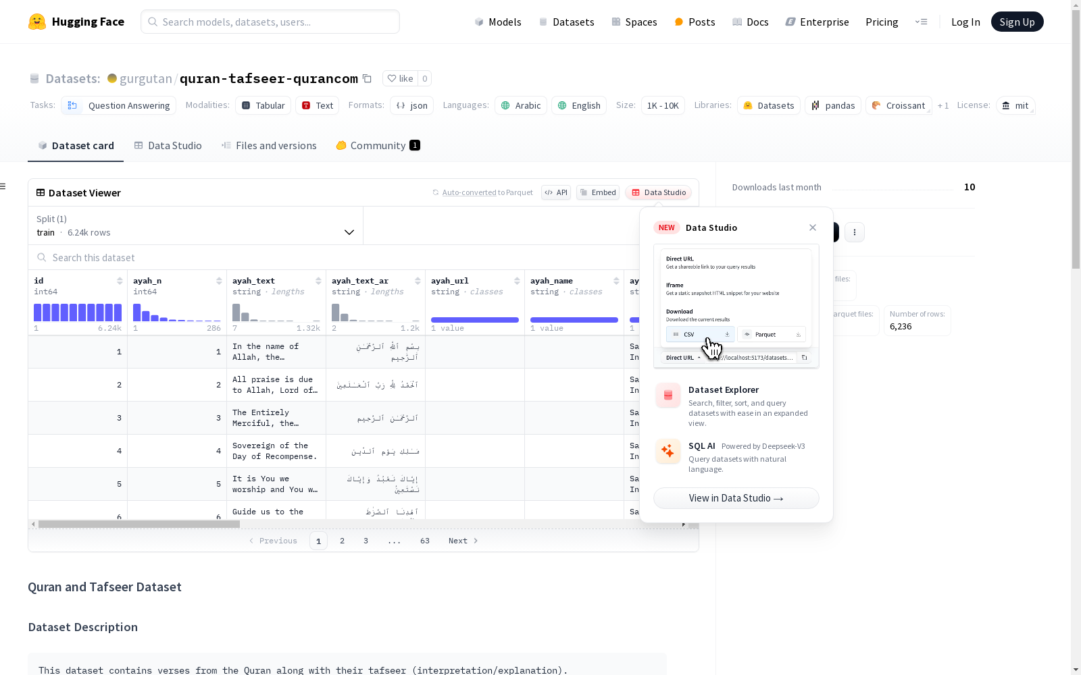Click the gurgutan author avatar
Viewport: 1081px width, 675px height.
point(112,78)
